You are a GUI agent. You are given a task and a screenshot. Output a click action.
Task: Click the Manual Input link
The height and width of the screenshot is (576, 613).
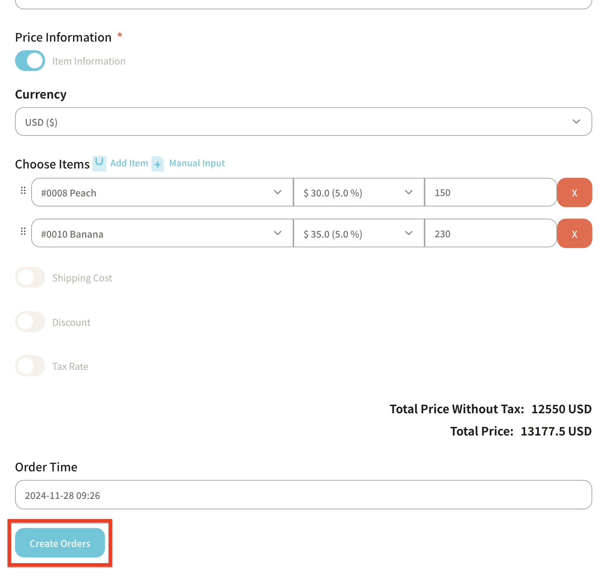pos(197,163)
